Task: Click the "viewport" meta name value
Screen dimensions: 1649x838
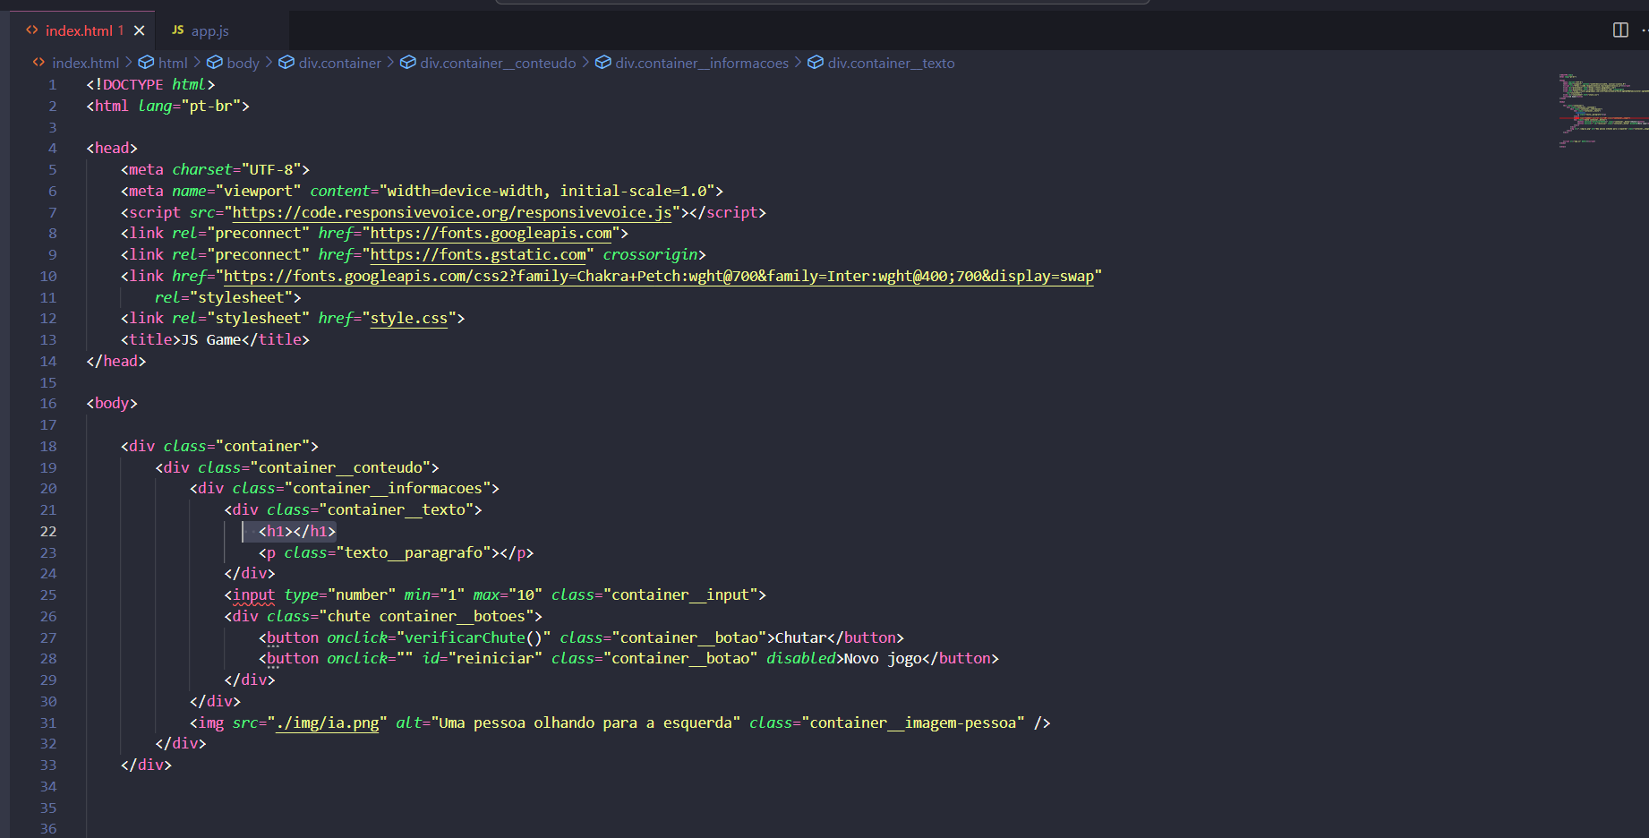Action: tap(259, 192)
